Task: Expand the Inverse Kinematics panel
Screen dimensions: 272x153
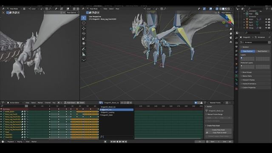Action: pos(249,84)
